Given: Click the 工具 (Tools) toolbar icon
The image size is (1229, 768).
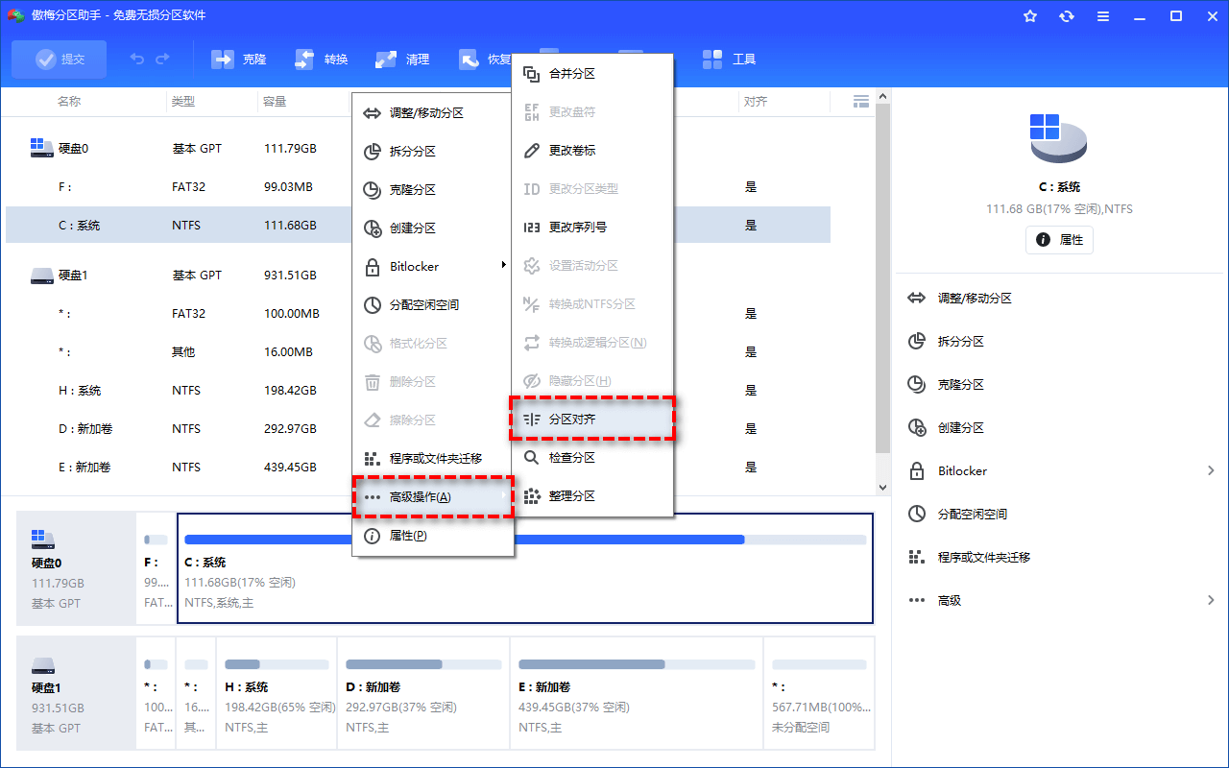Looking at the screenshot, I should point(730,59).
